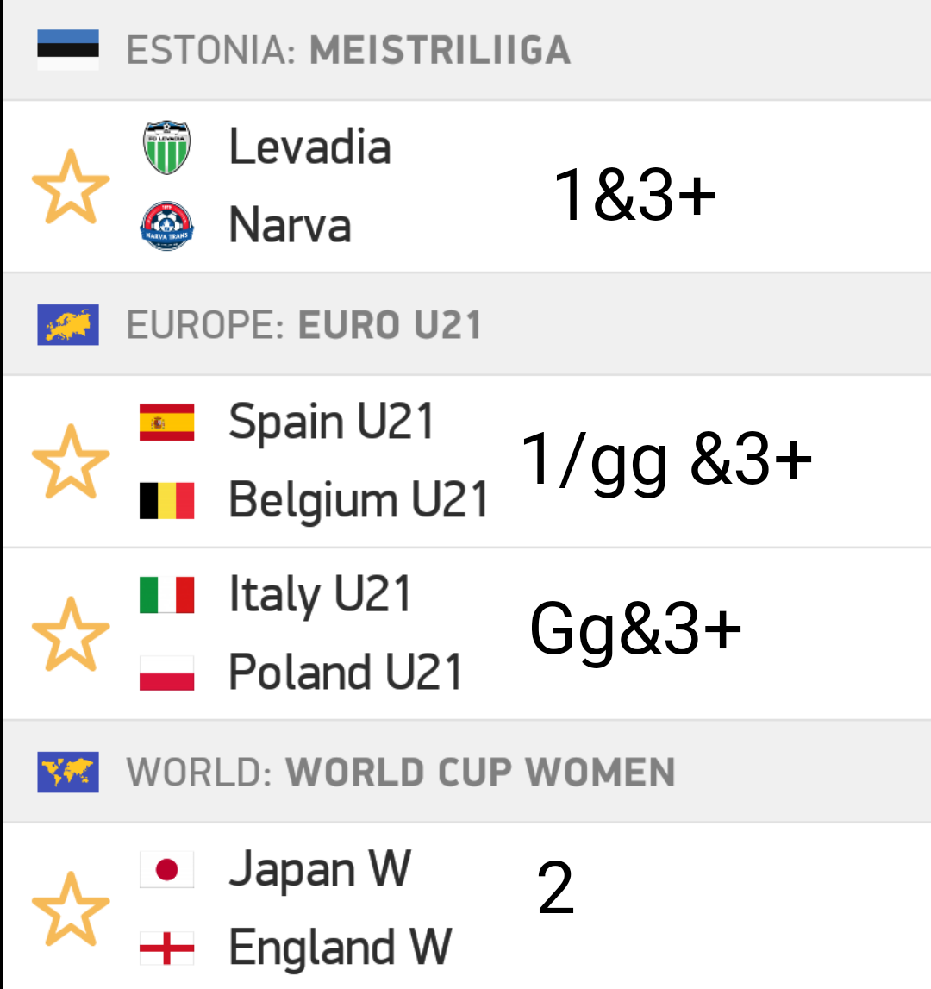Click the Narva Trans club badge
Viewport: 931px width, 989px height.
pyautogui.click(x=166, y=226)
